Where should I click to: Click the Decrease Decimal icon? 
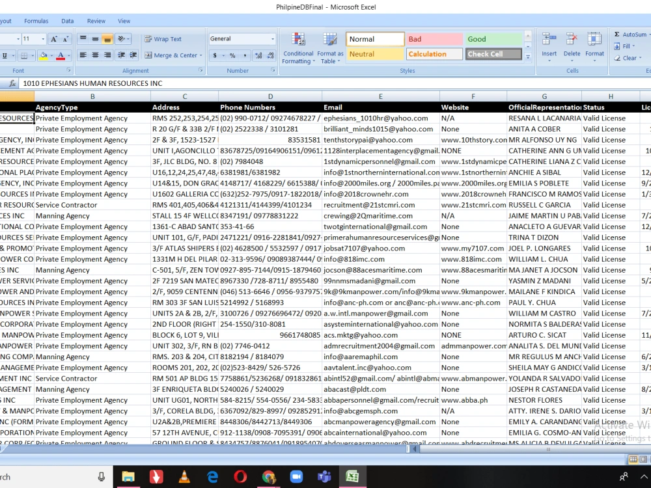tap(270, 55)
